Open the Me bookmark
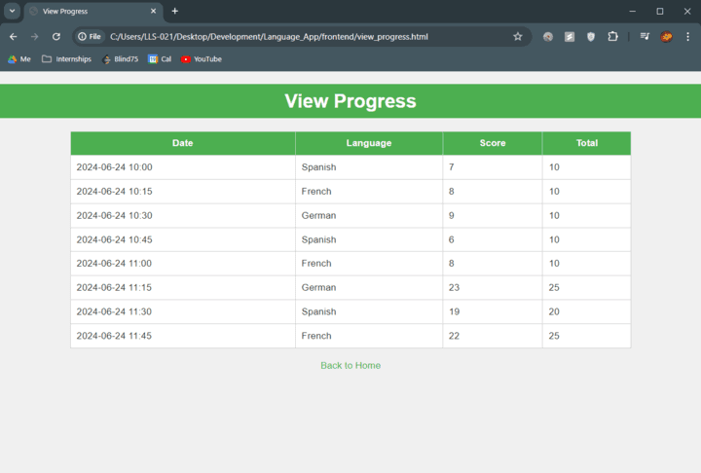The image size is (701, 473). 19,59
